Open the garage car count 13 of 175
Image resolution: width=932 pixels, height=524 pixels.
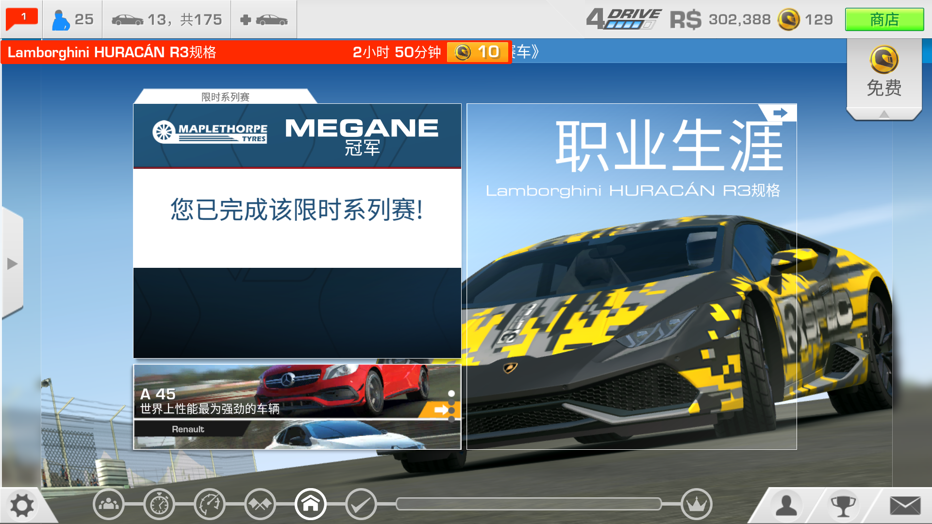click(x=166, y=19)
